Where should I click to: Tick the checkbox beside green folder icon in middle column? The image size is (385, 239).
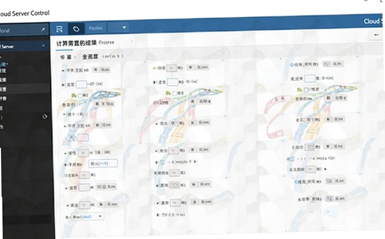point(175,93)
